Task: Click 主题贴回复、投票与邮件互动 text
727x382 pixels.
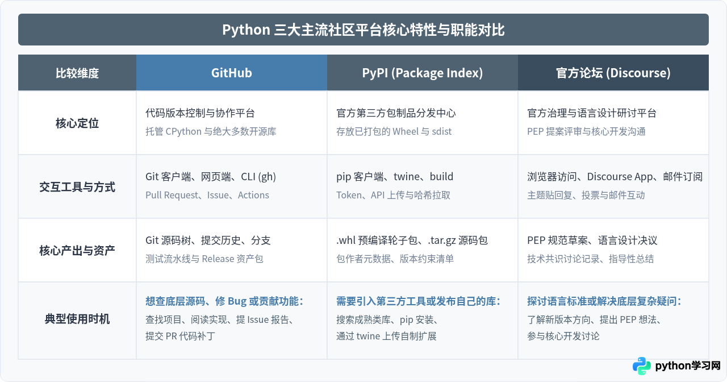Action: coord(586,195)
